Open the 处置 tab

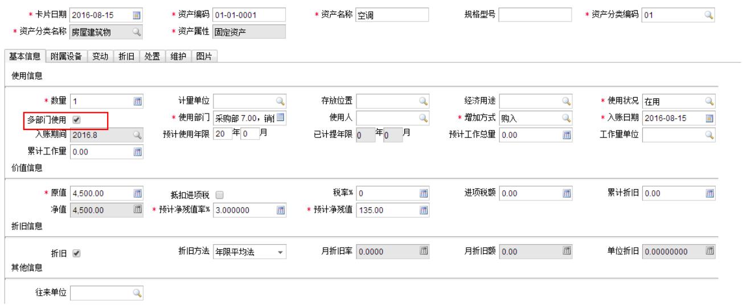click(x=151, y=56)
